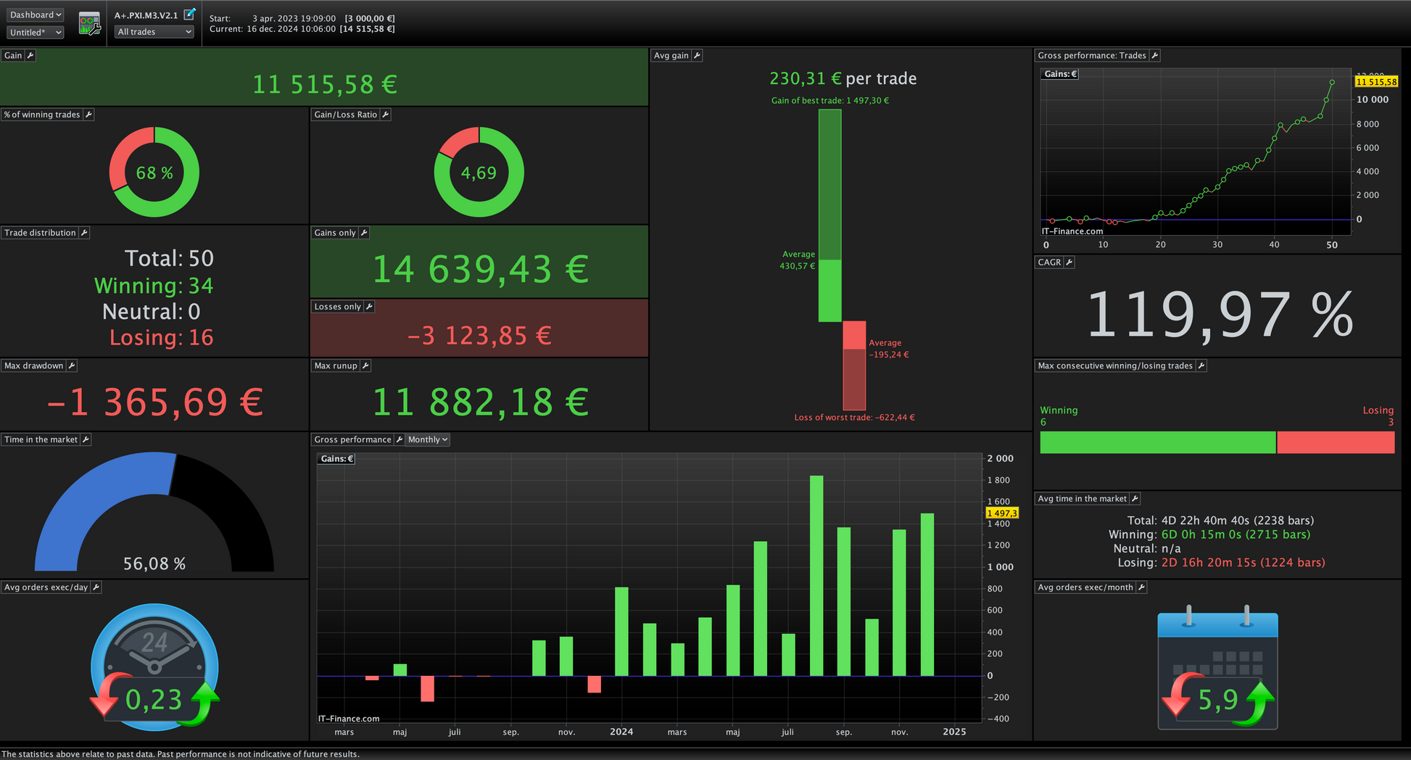This screenshot has width=1411, height=760.
Task: Open wrench settings for Avg orders exec/month
Action: [1141, 587]
